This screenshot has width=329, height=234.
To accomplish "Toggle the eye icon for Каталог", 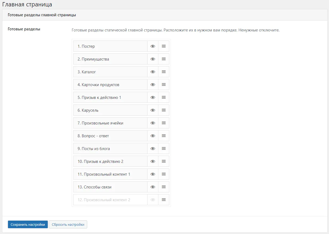I will point(153,72).
